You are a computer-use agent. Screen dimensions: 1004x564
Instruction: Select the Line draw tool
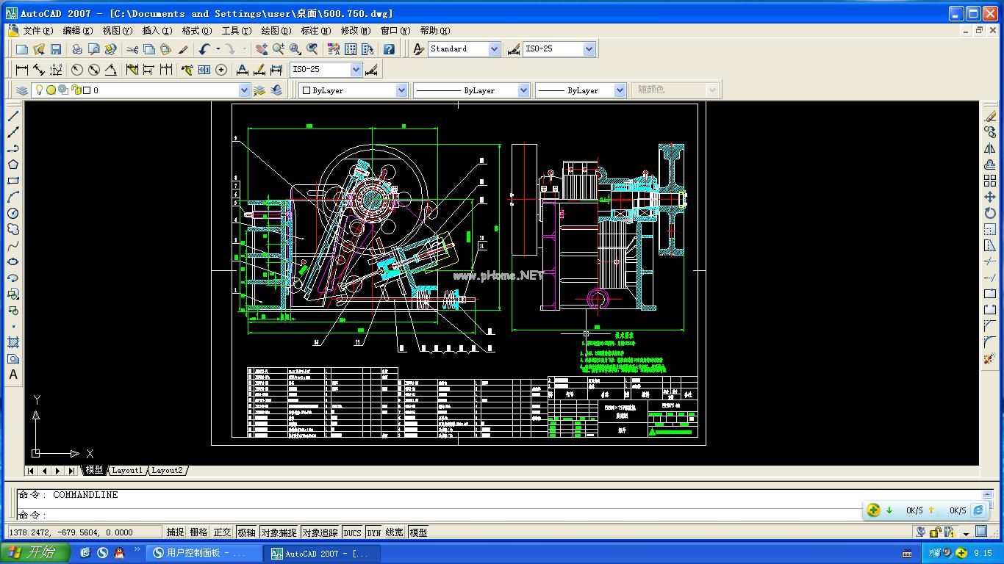(x=13, y=116)
